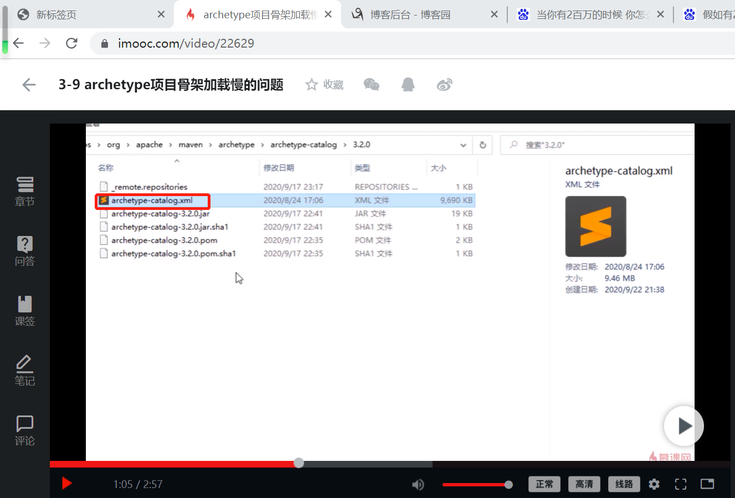Share the lesson via WeChat icon
Image resolution: width=735 pixels, height=498 pixels.
[x=372, y=84]
